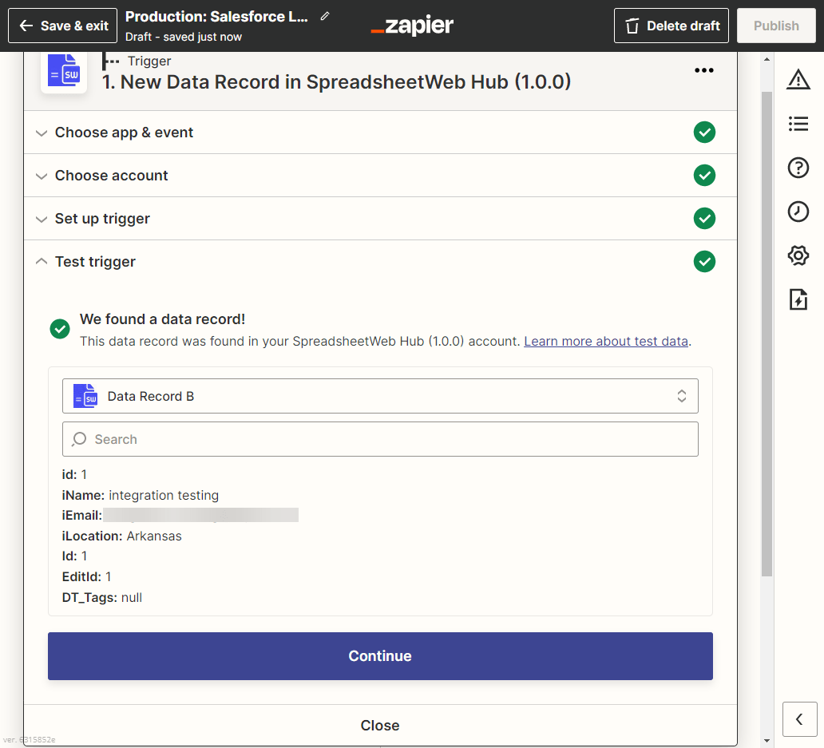Viewport: 824px width, 748px height.
Task: Click the Continue button
Action: (x=380, y=656)
